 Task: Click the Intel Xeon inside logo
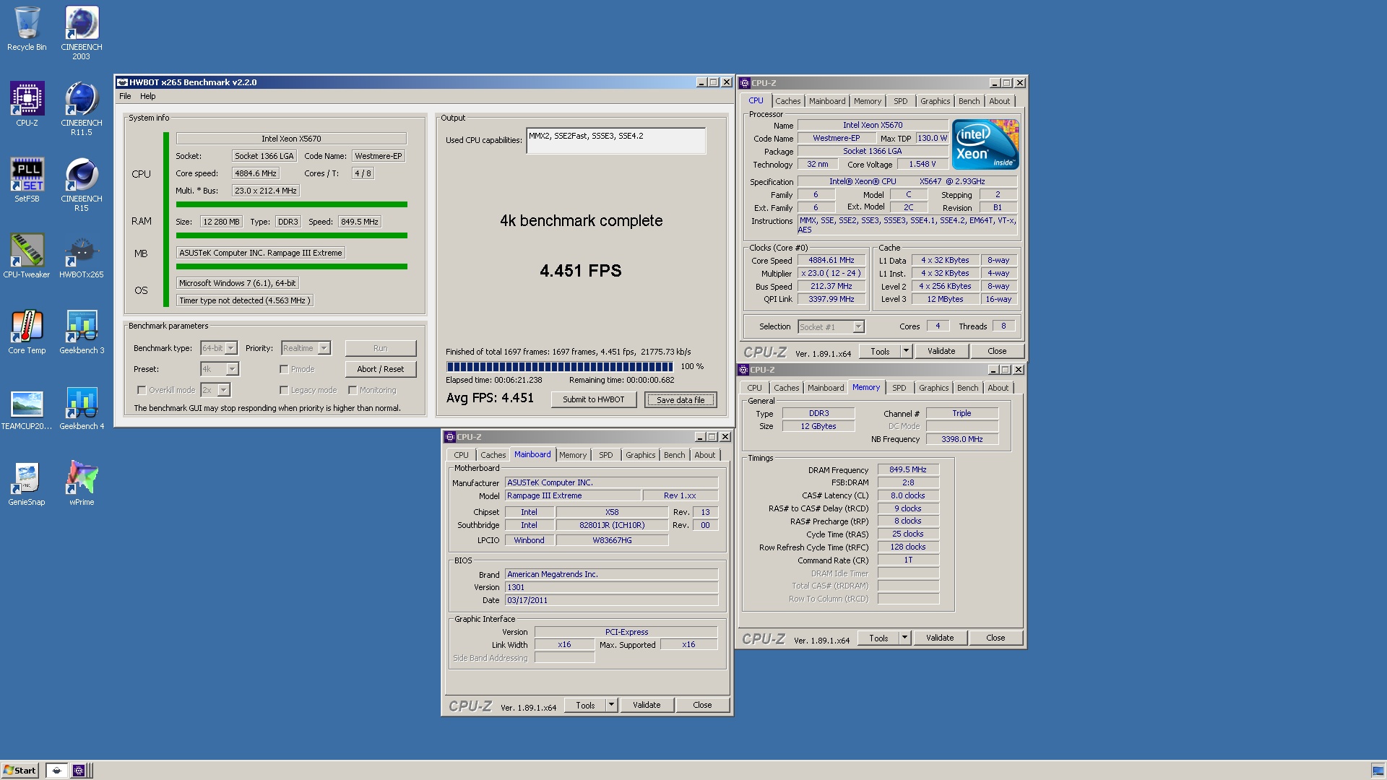(x=985, y=144)
